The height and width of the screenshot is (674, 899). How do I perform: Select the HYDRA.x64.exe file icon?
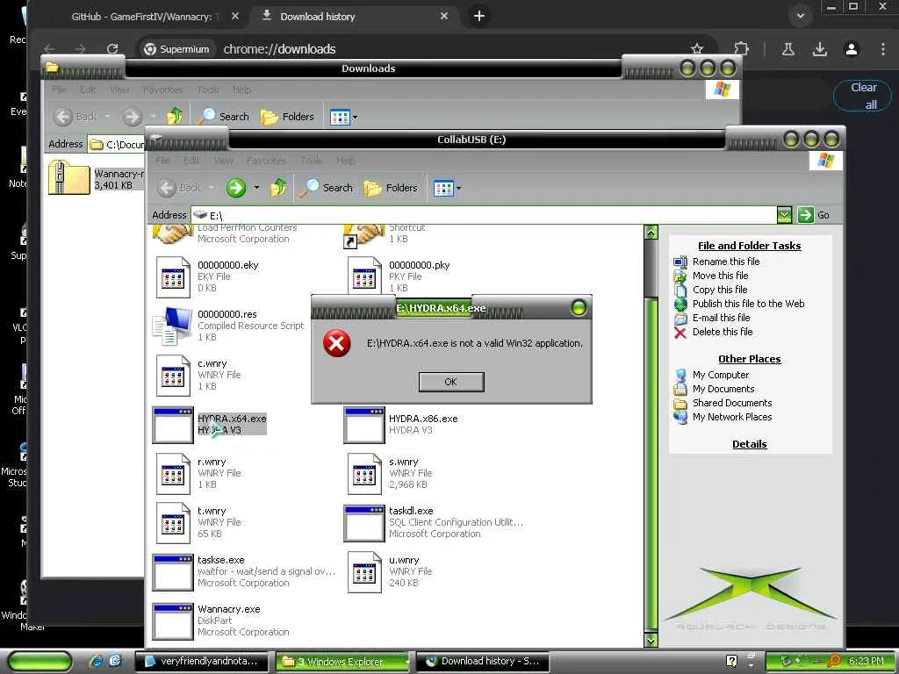(x=173, y=426)
